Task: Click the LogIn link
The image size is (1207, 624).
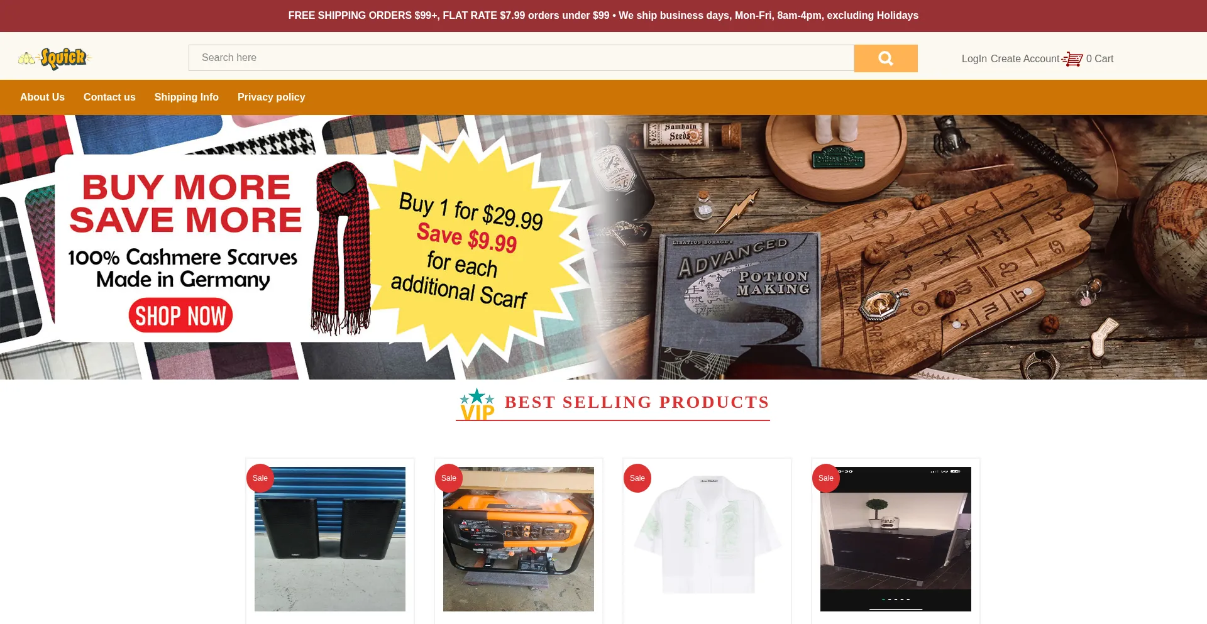Action: [974, 59]
